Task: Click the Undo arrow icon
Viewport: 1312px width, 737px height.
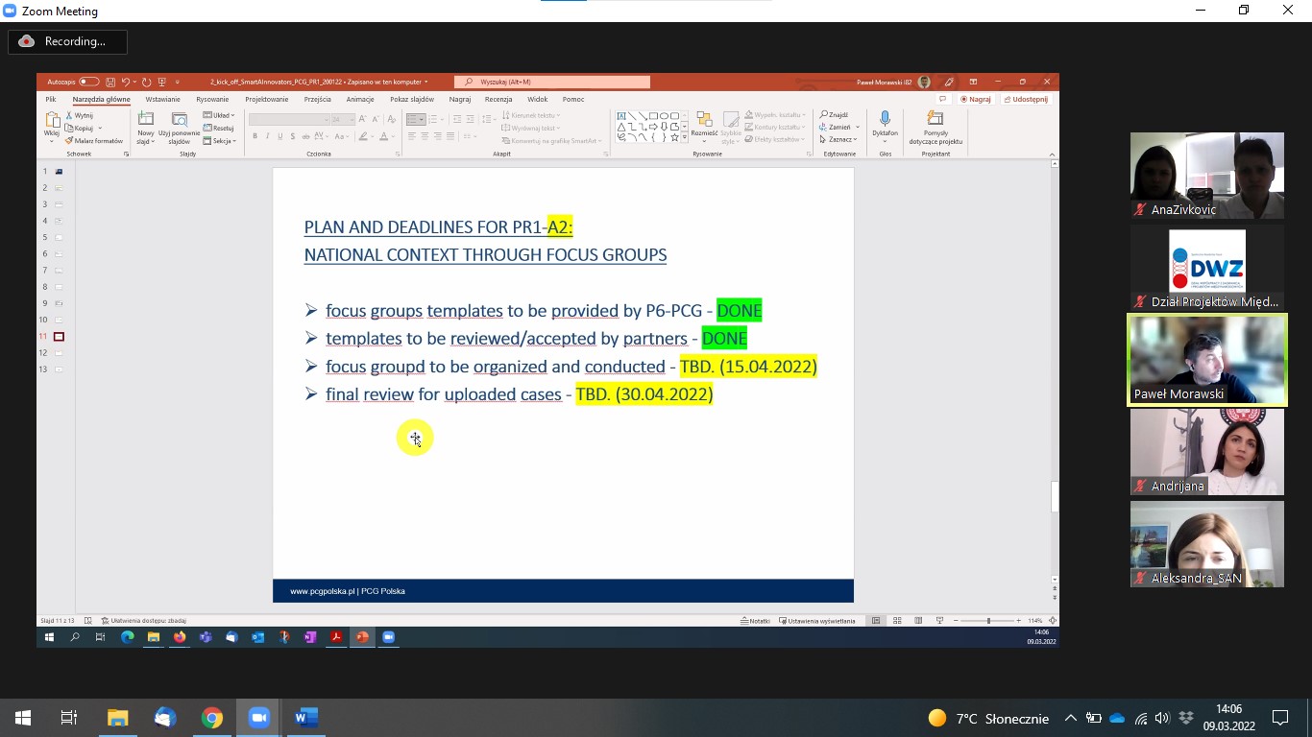Action: coord(125,82)
